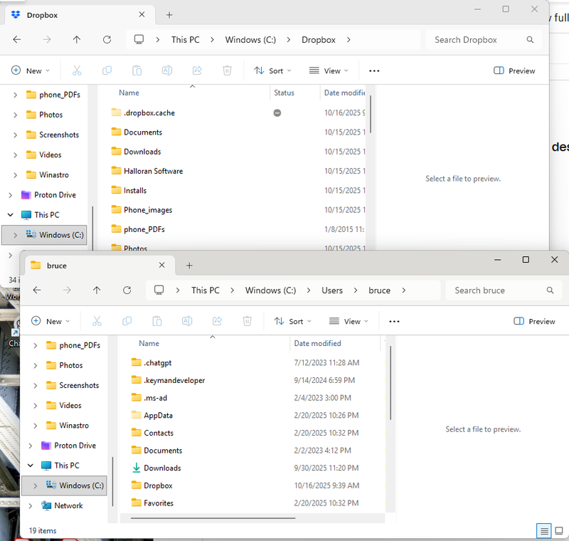Click the PC icon in the bruce address bar
The height and width of the screenshot is (541, 569).
click(x=159, y=290)
